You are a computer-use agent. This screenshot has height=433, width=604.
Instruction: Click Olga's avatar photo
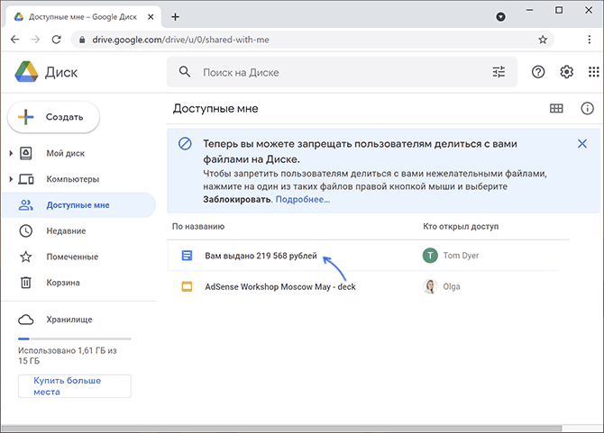pos(430,286)
